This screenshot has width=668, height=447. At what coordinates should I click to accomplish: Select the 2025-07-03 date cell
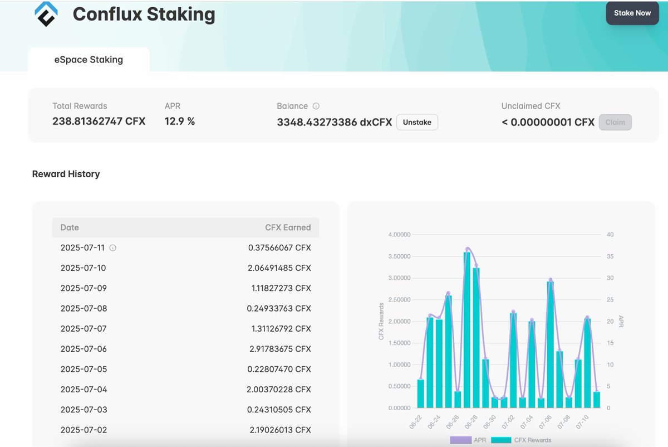click(x=83, y=410)
